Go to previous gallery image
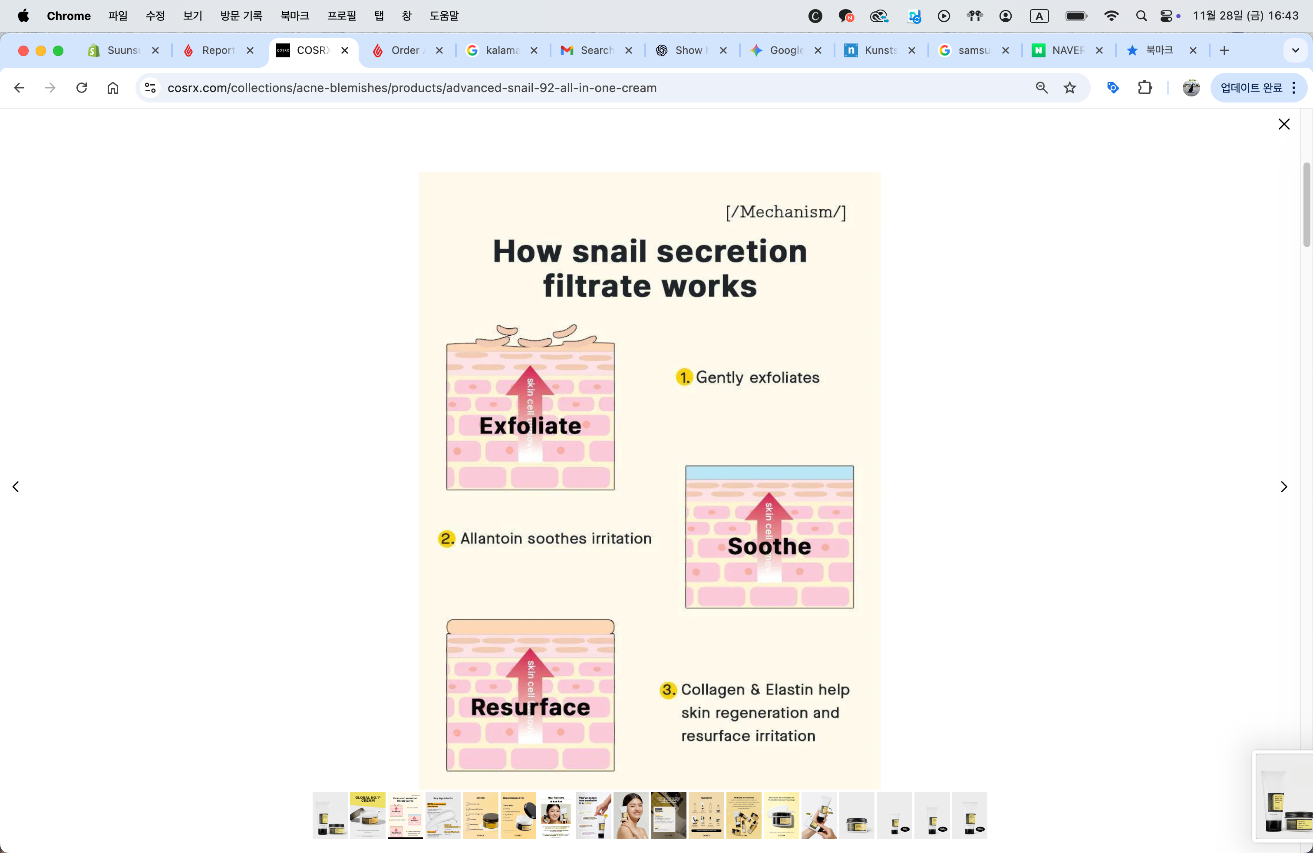The height and width of the screenshot is (853, 1313). pos(16,486)
